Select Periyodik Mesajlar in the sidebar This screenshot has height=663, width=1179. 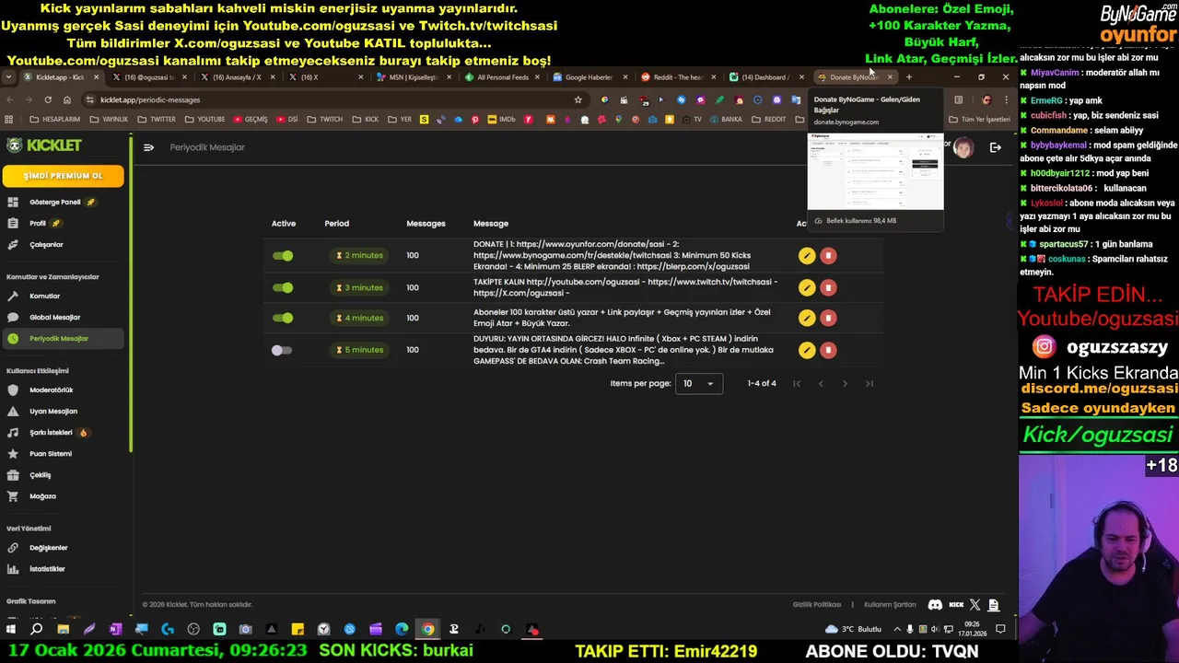62,339
